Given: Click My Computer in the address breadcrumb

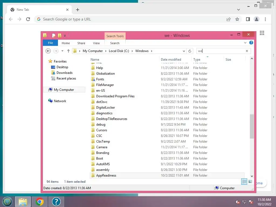Looking at the screenshot, I should pos(93,51).
